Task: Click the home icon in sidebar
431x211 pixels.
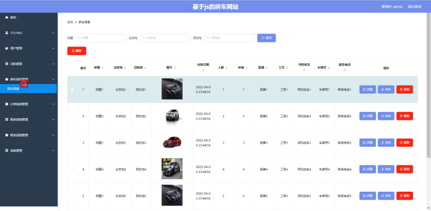Action: [7, 17]
